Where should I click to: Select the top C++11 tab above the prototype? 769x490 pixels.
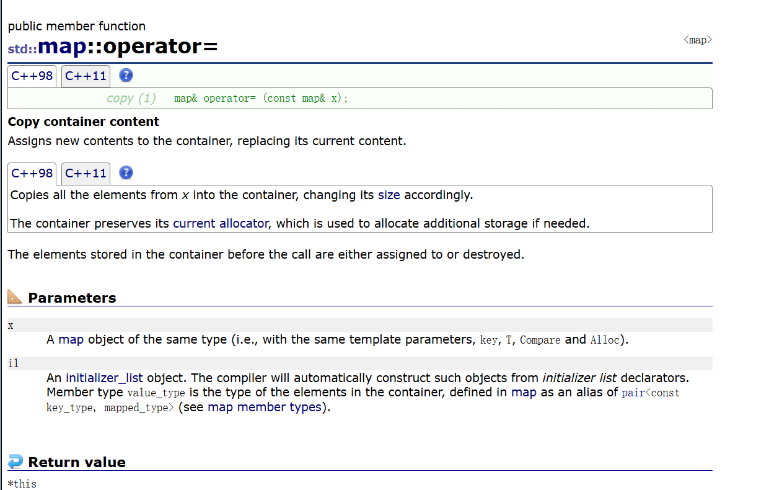point(86,76)
